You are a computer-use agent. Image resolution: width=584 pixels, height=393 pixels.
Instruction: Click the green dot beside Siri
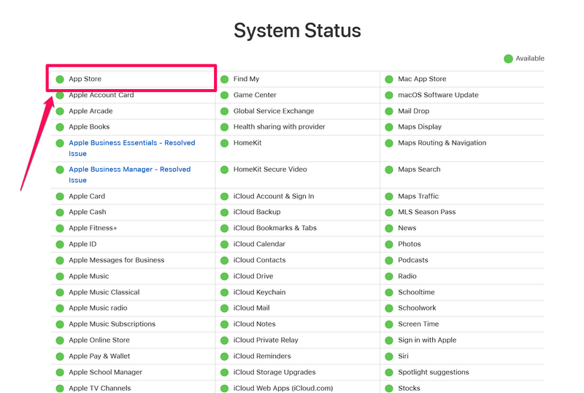(389, 356)
